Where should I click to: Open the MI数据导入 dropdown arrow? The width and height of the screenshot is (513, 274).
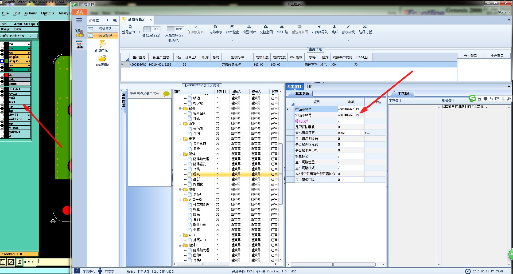(320, 40)
